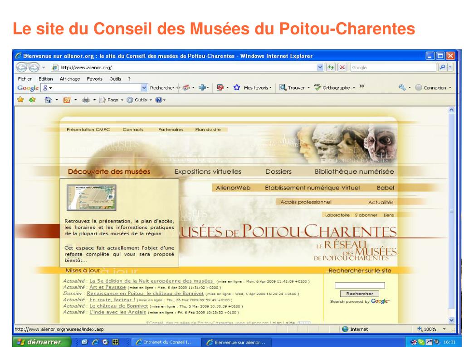This screenshot has width=464, height=347.
Task: Switch to Intranet du Conseil taskbar window
Action: (x=166, y=342)
